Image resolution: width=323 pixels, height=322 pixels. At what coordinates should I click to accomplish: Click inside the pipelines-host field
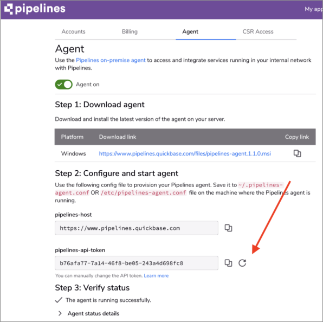[x=137, y=228]
